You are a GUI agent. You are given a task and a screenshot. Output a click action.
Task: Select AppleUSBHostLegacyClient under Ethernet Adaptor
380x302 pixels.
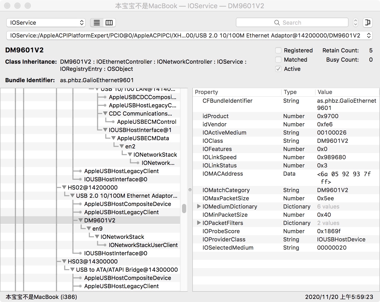pyautogui.click(x=121, y=212)
